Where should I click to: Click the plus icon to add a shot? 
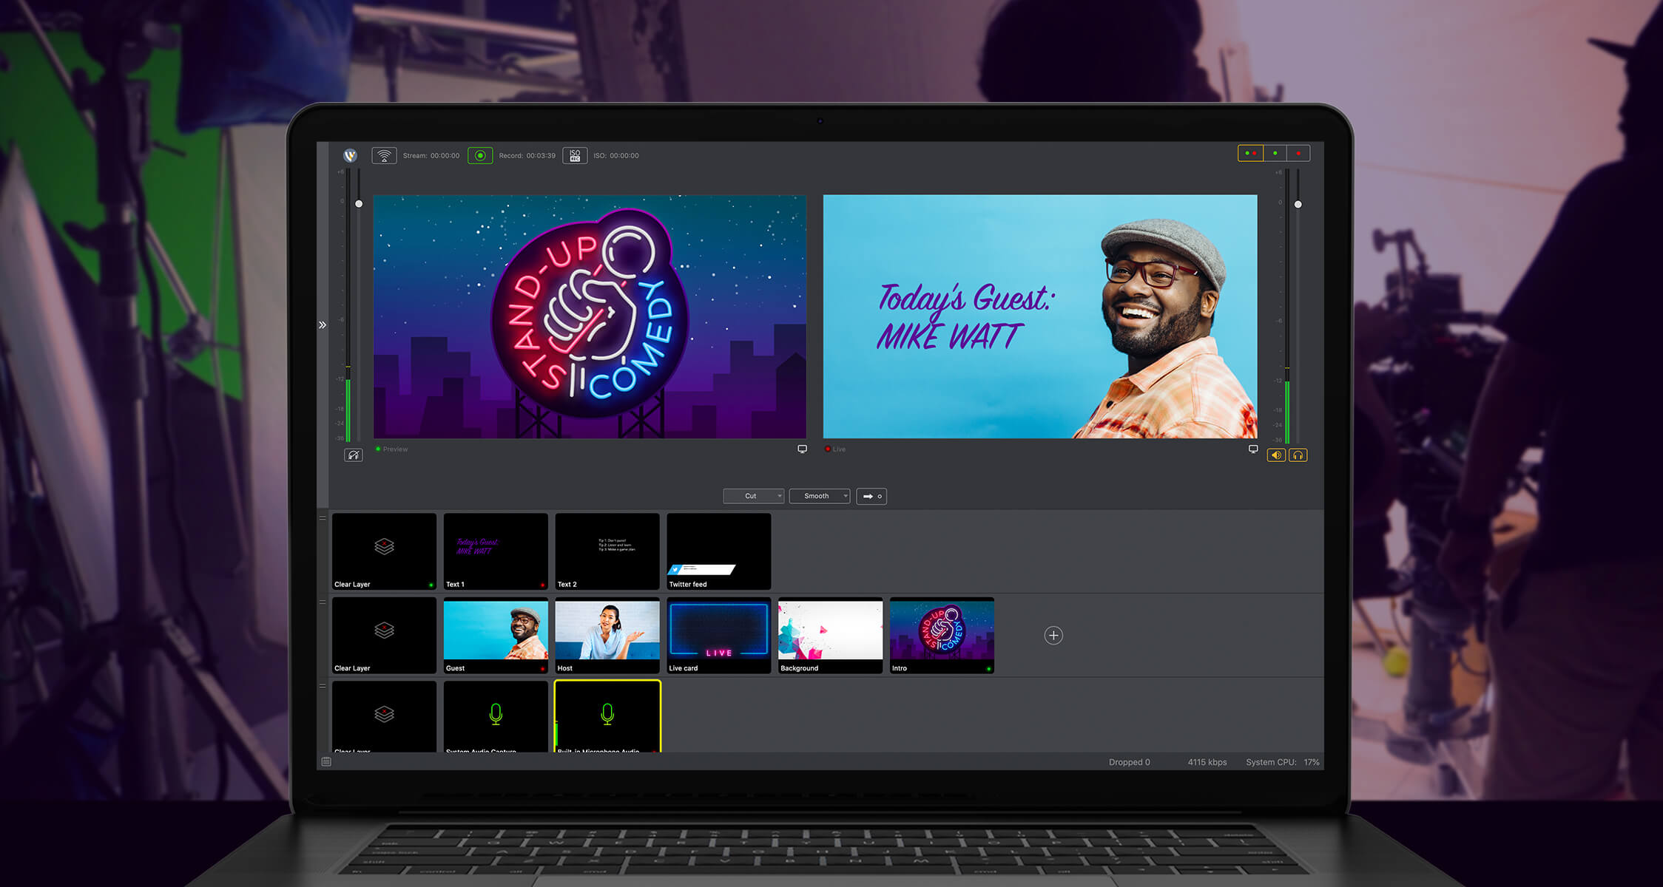pyautogui.click(x=1053, y=635)
